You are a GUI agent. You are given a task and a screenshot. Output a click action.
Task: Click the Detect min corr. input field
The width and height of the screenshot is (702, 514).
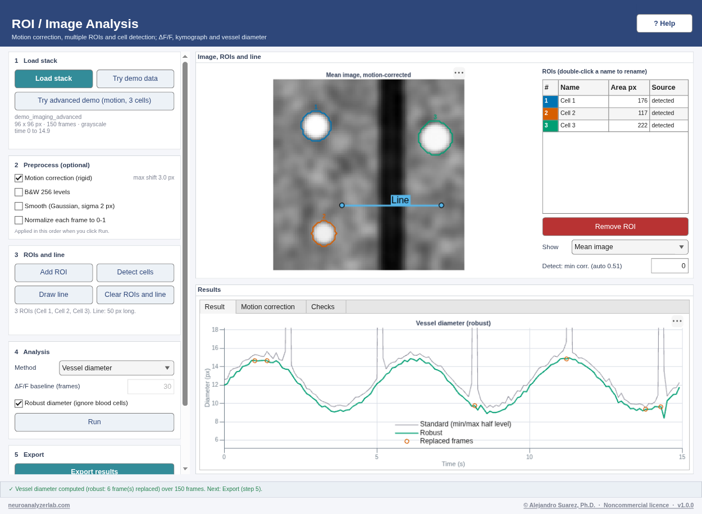click(669, 266)
